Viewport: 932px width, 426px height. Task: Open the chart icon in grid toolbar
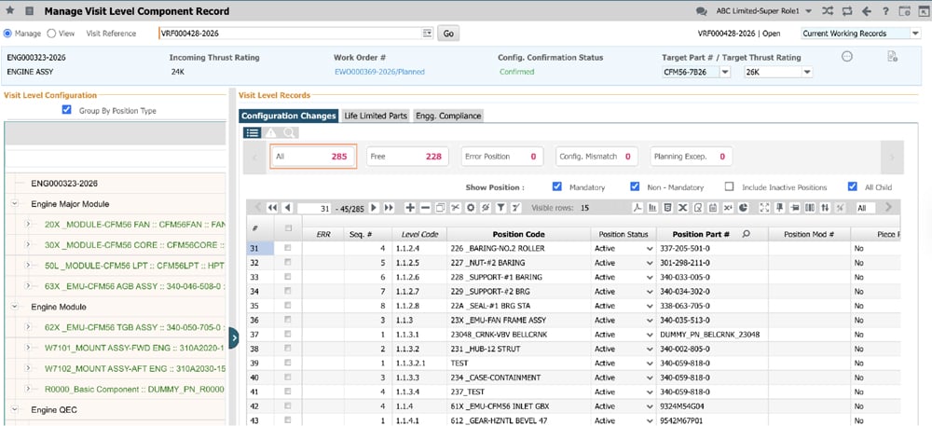point(652,207)
